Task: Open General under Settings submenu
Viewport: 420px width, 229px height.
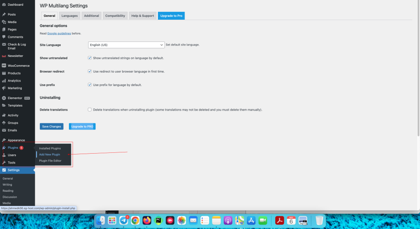Action: click(x=8, y=179)
